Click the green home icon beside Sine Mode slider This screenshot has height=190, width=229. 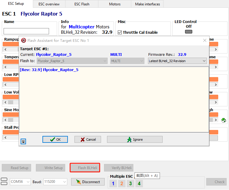(x=224, y=120)
